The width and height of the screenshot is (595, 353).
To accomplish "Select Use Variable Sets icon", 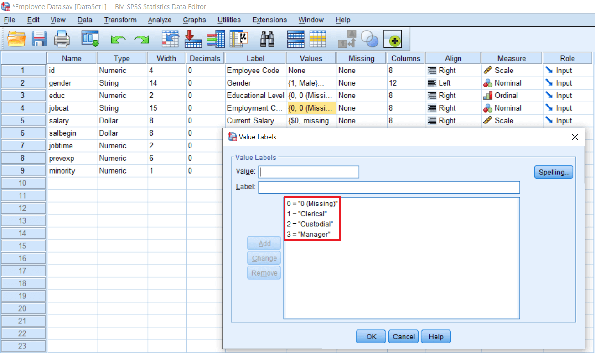I will 369,39.
